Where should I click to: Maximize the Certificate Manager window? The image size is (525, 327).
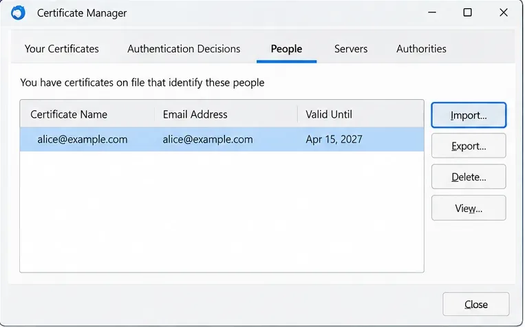point(467,12)
